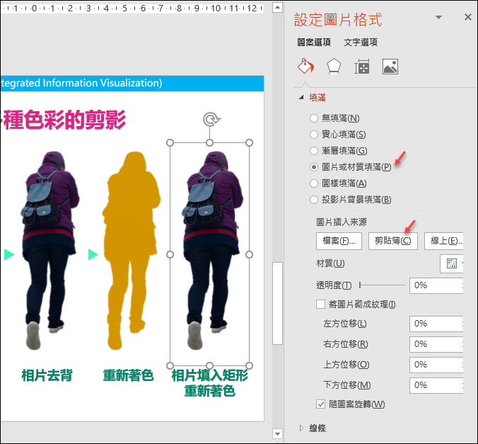Click the top-middle sizing handle of selection
Viewport: 478px width, 444px height.
click(x=209, y=142)
